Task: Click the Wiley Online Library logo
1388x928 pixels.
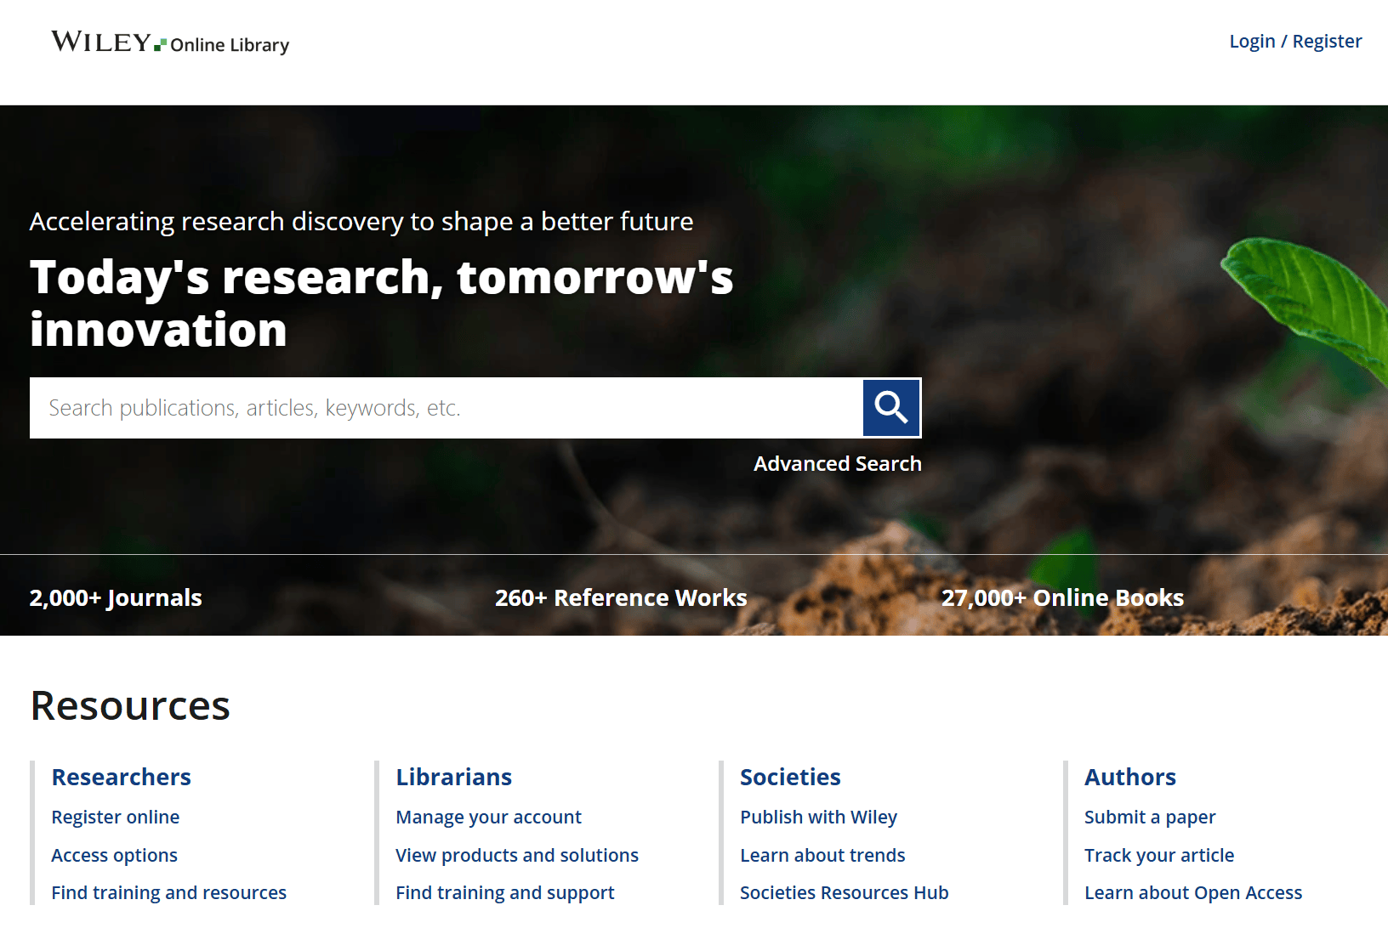Action: (169, 42)
